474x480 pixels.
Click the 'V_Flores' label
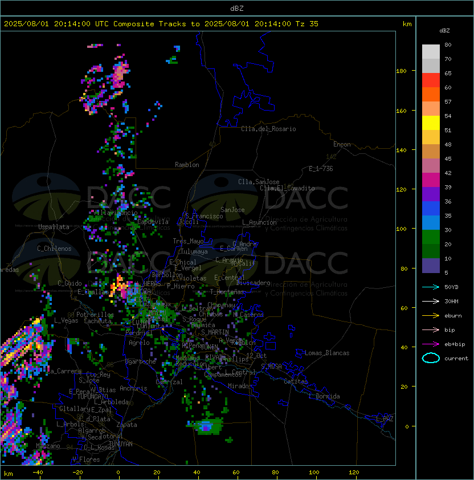coord(86,459)
